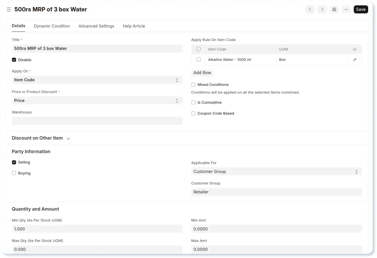Open the Apply On dropdown
The height and width of the screenshot is (258, 377).
[x=97, y=80]
